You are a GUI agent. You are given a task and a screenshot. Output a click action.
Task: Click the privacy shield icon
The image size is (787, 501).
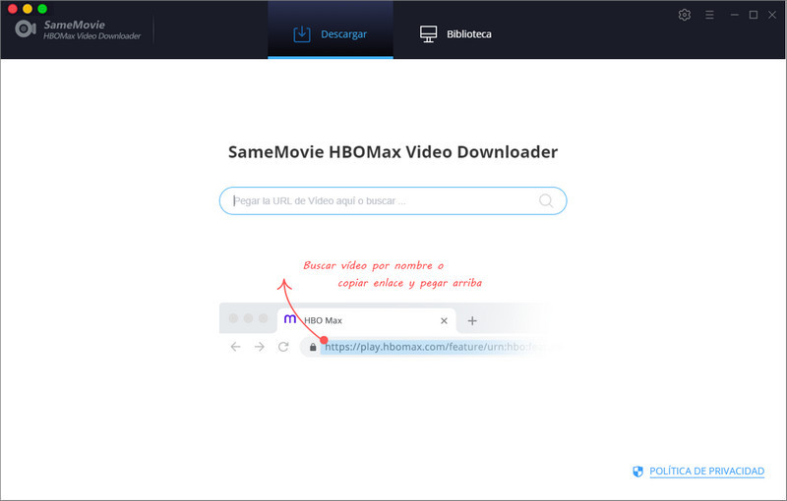[637, 472]
